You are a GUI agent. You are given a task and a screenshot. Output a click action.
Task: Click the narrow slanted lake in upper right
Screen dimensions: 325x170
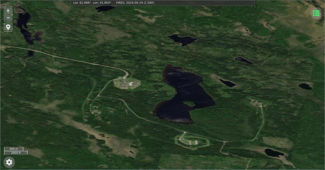[244, 61]
